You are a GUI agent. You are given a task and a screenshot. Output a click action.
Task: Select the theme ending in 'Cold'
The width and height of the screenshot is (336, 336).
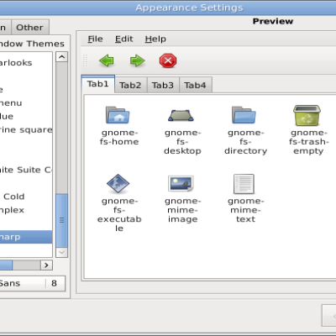click(26, 197)
